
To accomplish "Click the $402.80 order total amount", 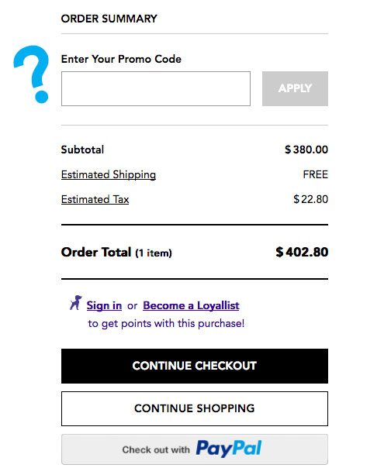I will tap(302, 253).
